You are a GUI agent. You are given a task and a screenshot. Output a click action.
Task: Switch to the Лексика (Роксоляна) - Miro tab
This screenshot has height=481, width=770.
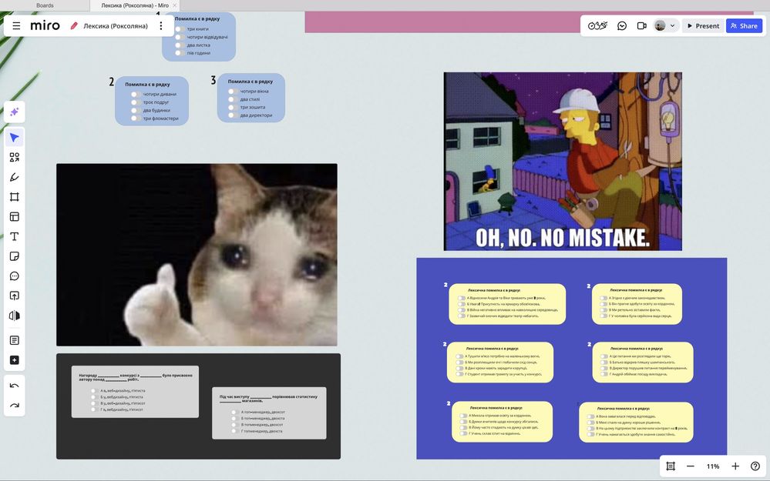point(135,5)
